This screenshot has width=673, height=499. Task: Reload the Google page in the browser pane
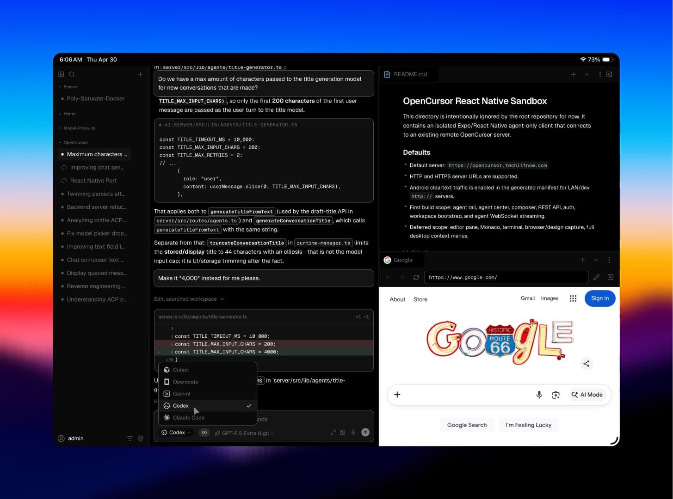[x=416, y=277]
